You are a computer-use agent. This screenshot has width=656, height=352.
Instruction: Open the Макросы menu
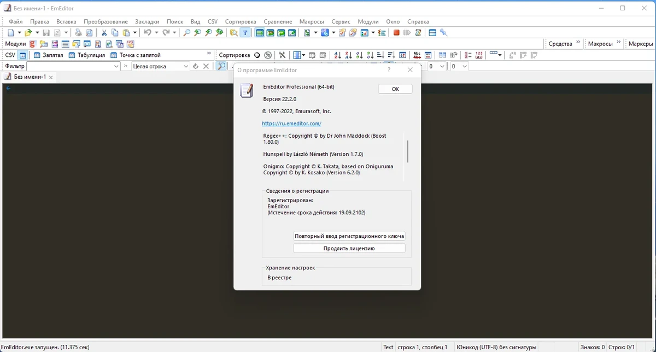(312, 21)
